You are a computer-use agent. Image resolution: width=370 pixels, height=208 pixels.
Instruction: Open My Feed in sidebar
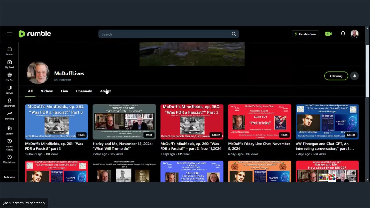click(9, 64)
